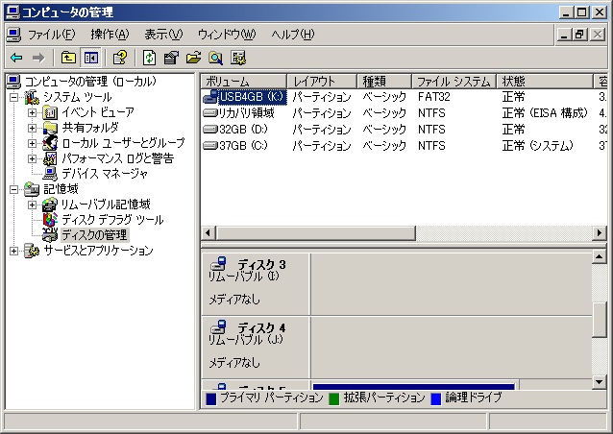The width and height of the screenshot is (613, 434).
Task: Sort by the ボリューム column header
Action: click(244, 82)
